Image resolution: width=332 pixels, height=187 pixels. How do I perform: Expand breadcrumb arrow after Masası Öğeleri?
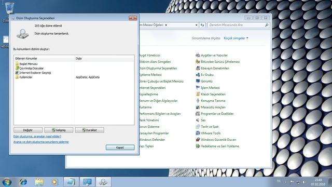click(x=166, y=25)
